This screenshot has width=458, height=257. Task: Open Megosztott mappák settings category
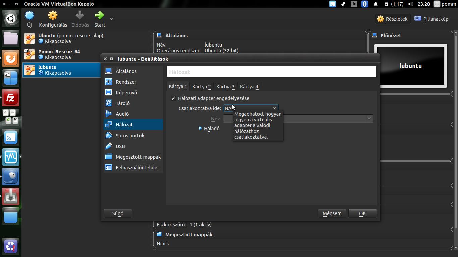[133, 157]
